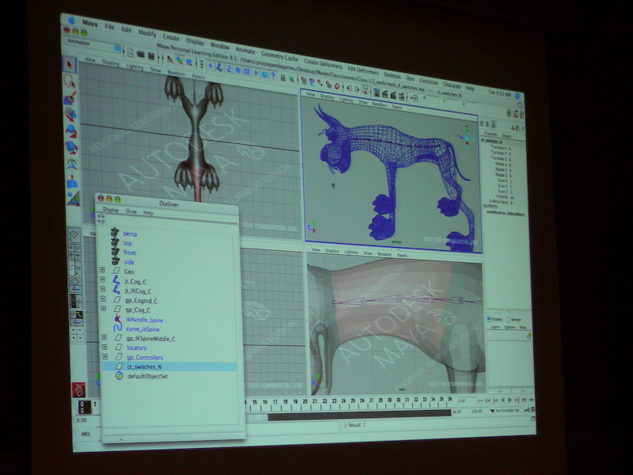Expand gp_CogInd_C in the Outliner
Screen dimensions: 633x475
coord(104,299)
